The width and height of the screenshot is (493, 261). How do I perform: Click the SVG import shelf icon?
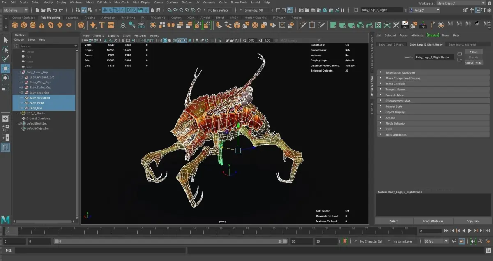click(x=111, y=25)
